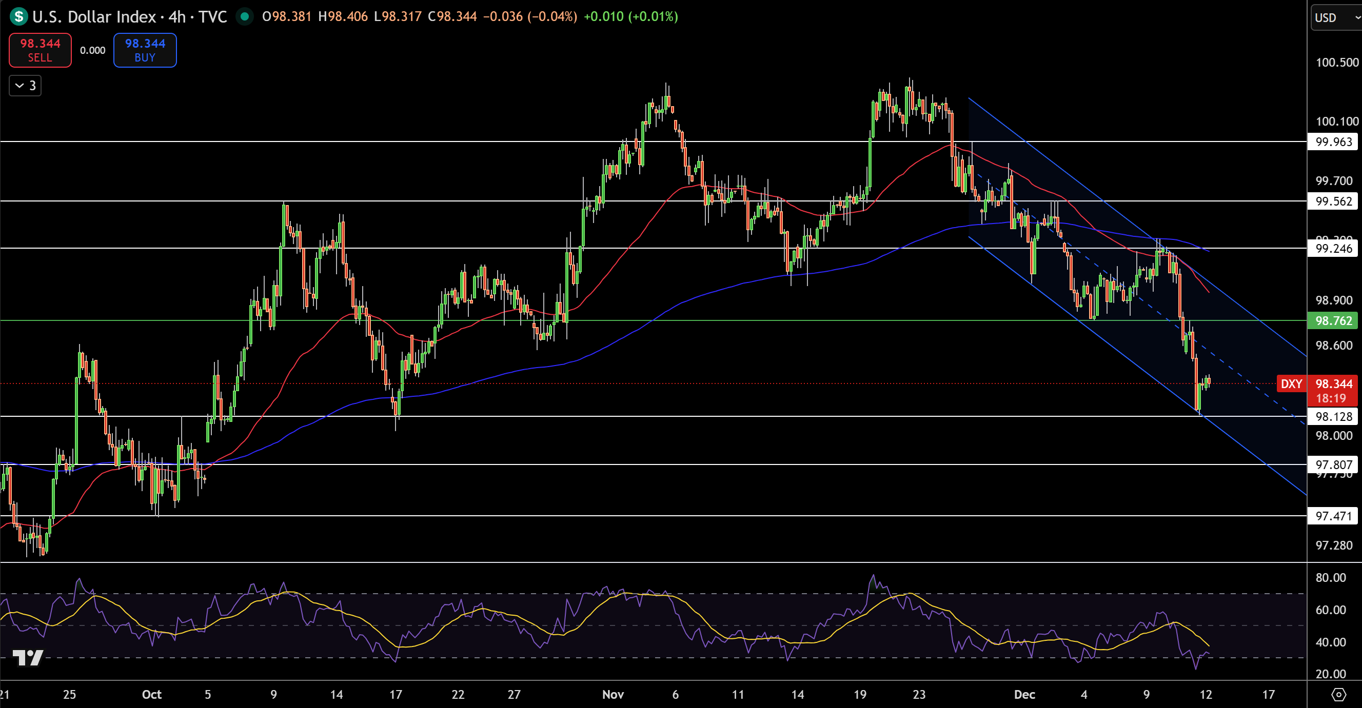Expand the indicators list showing the number 3
1362x708 pixels.
(24, 85)
